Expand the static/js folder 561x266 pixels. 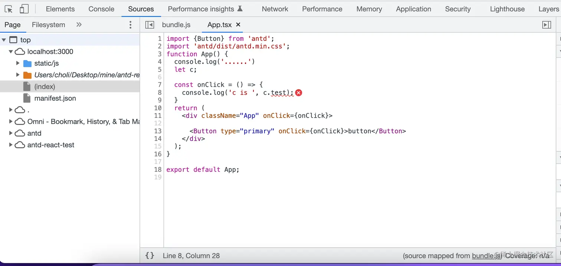(18, 63)
